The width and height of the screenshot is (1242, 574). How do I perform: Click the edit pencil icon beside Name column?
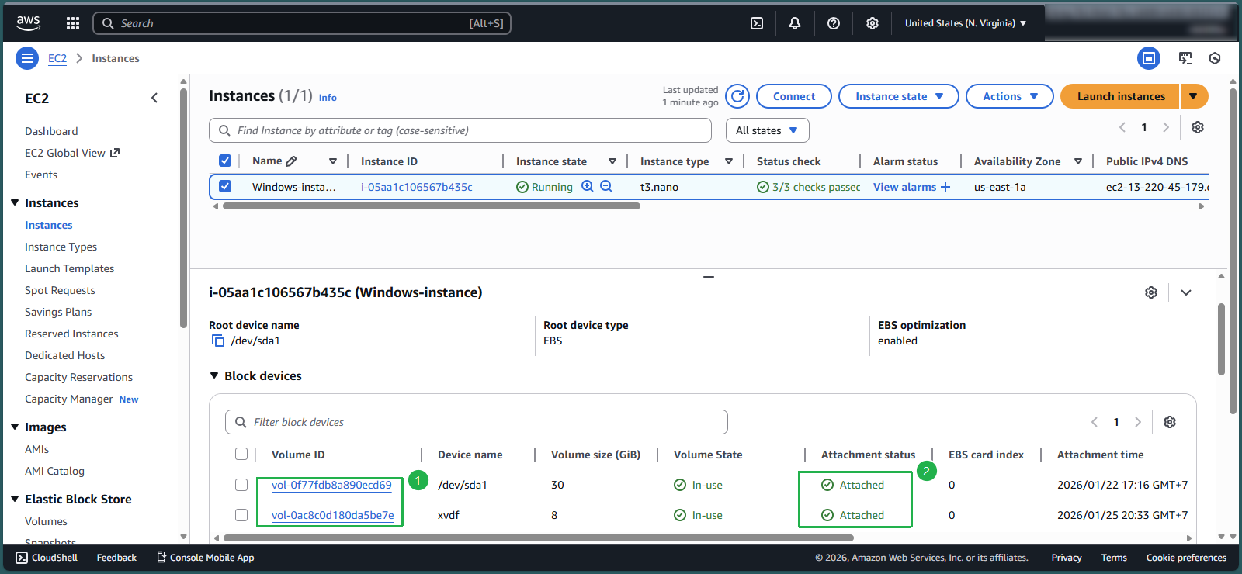click(x=291, y=161)
